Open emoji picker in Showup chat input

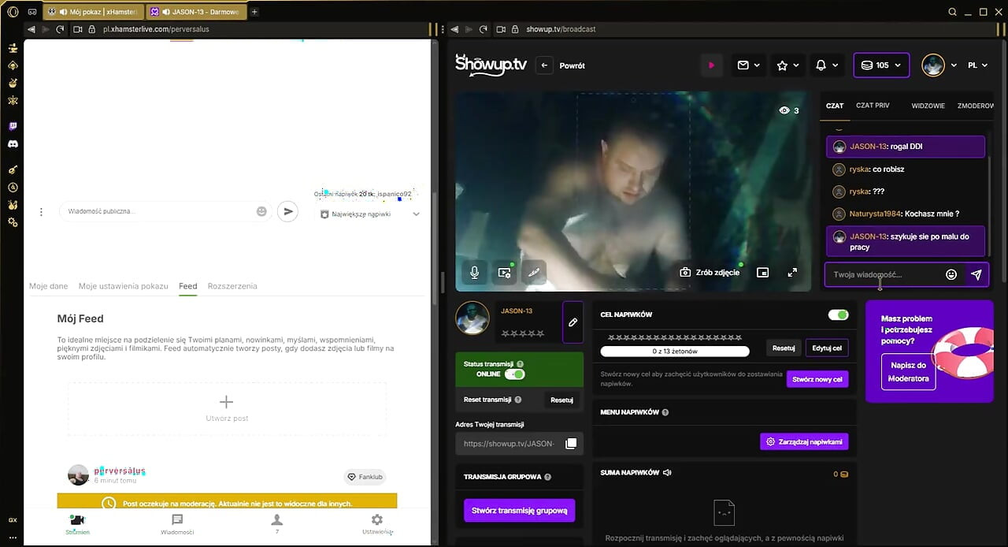click(951, 274)
